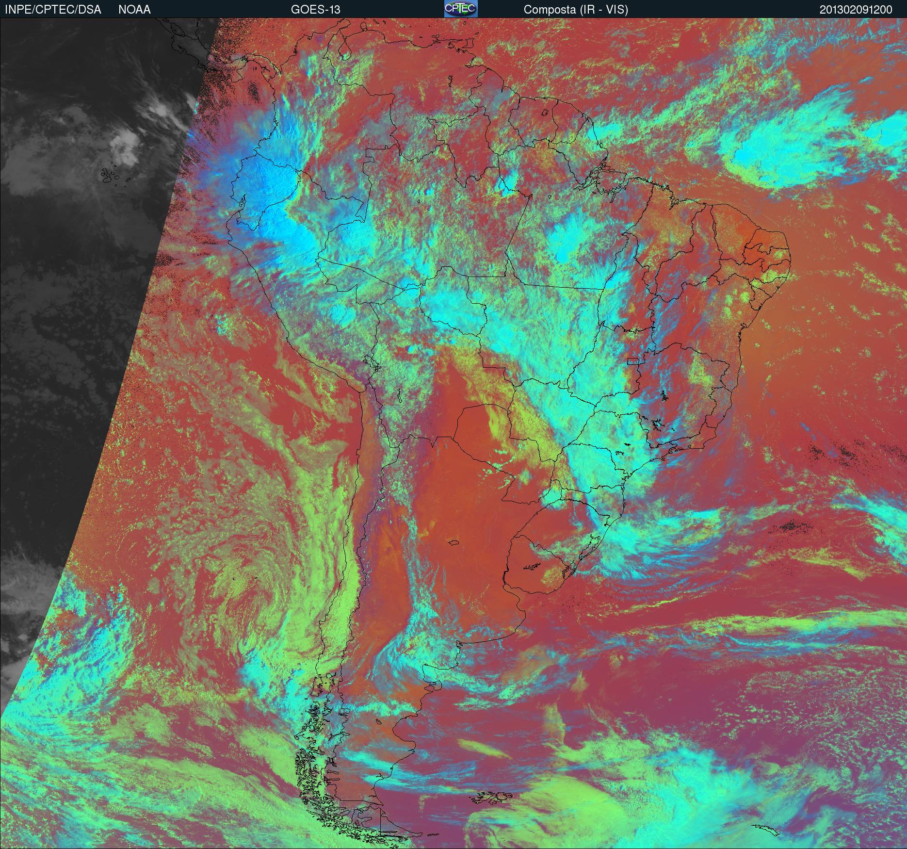Click the GOES-13 satellite label
Image resolution: width=907 pixels, height=849 pixels.
[x=315, y=10]
